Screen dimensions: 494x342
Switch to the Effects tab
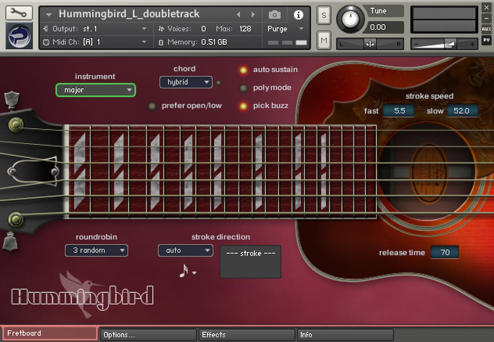tap(246, 335)
